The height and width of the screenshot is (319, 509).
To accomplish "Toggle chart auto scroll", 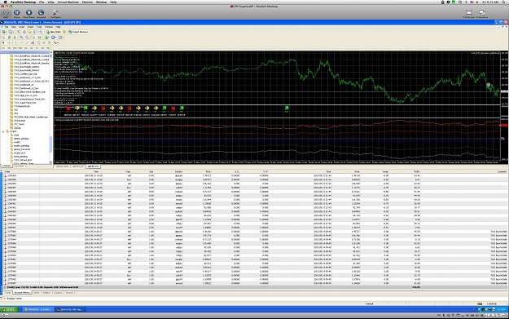I will pos(33,38).
